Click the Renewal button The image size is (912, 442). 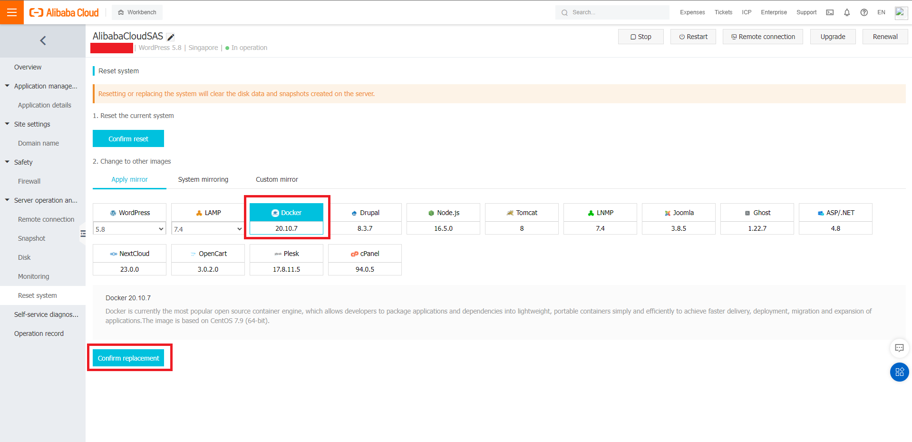point(885,37)
